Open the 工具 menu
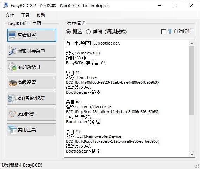This screenshot has height=169, width=200. pyautogui.click(x=25, y=15)
